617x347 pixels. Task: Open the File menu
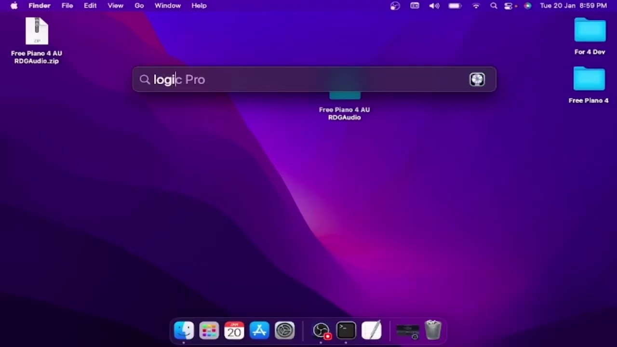pyautogui.click(x=67, y=6)
